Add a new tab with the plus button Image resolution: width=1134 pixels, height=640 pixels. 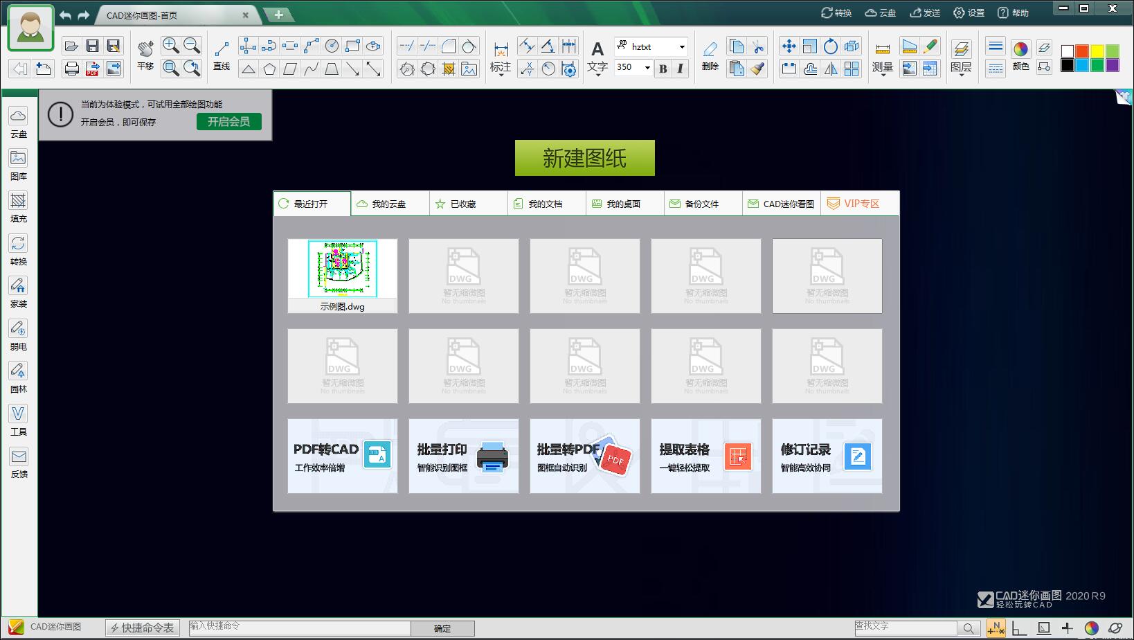coord(278,15)
